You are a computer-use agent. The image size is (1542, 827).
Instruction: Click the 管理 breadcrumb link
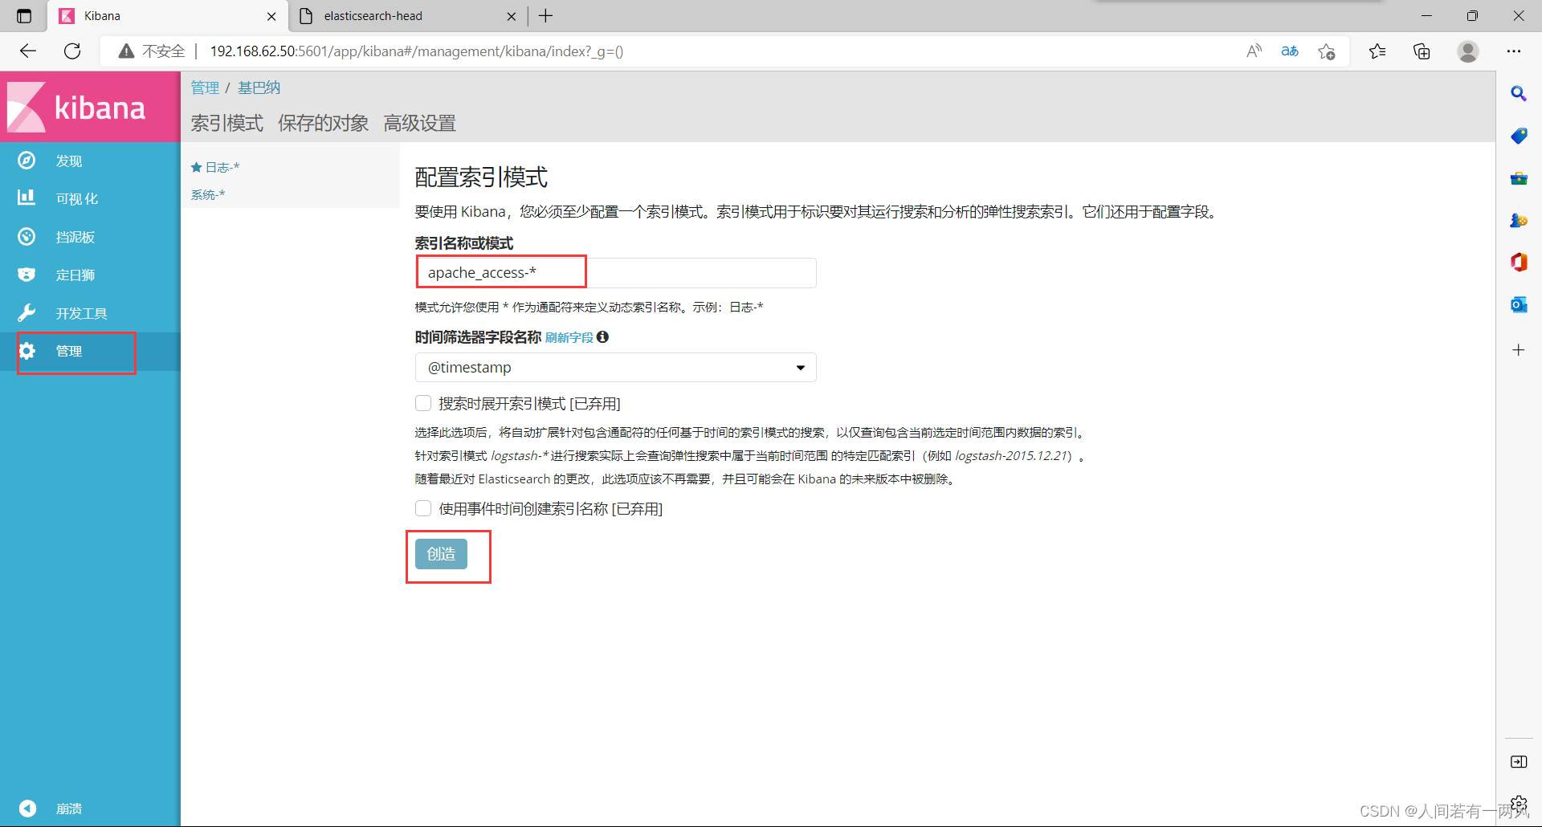pos(205,88)
